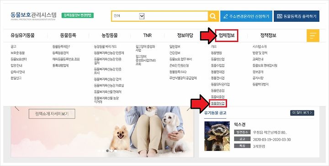The image size is (329, 166).
Task: Select 동물병원 submenu item
Action: click(x=216, y=53)
